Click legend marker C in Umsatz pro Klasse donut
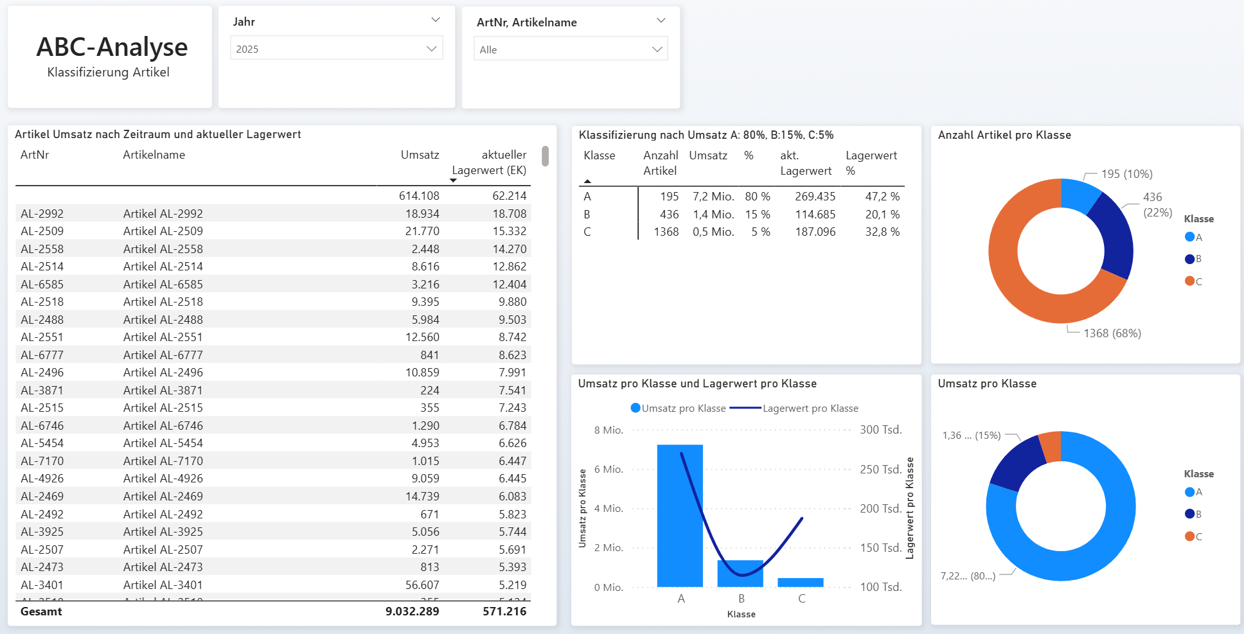 click(1189, 536)
